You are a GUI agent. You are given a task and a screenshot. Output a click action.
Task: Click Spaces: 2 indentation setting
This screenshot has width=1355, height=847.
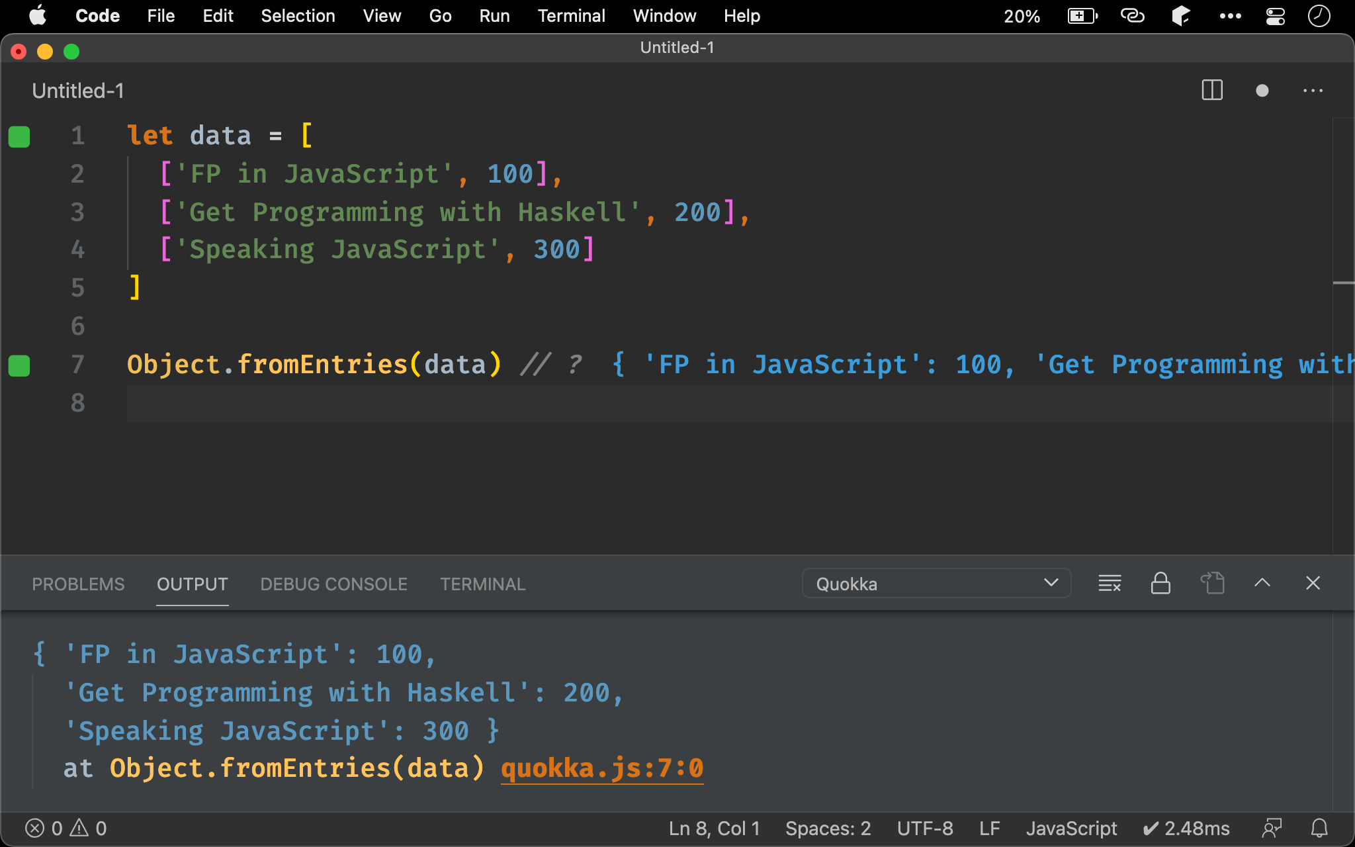coord(828,828)
